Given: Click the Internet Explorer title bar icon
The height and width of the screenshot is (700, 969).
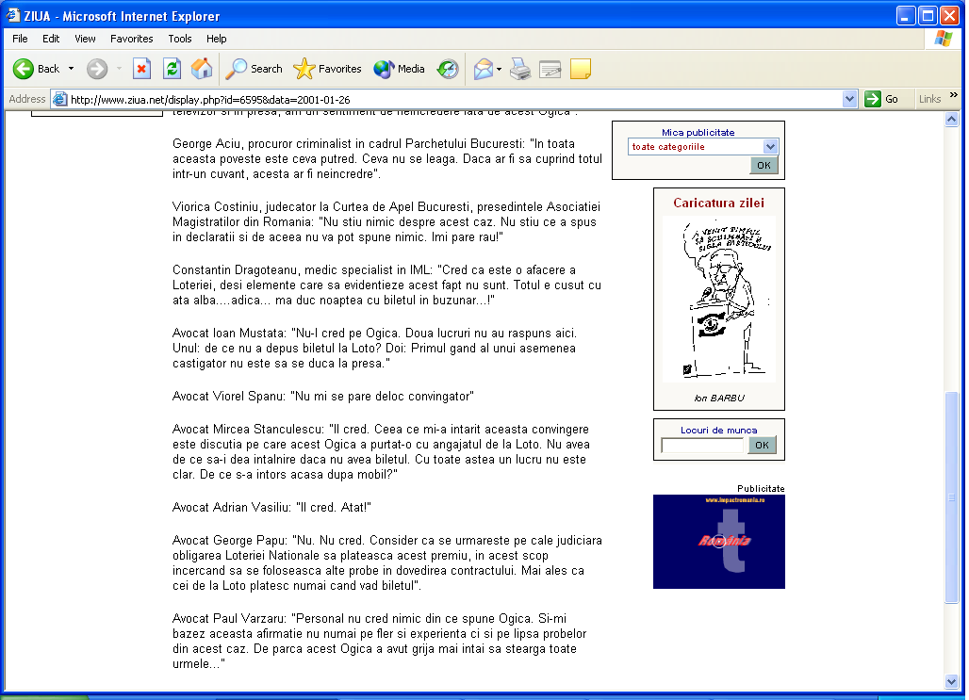Looking at the screenshot, I should (13, 15).
